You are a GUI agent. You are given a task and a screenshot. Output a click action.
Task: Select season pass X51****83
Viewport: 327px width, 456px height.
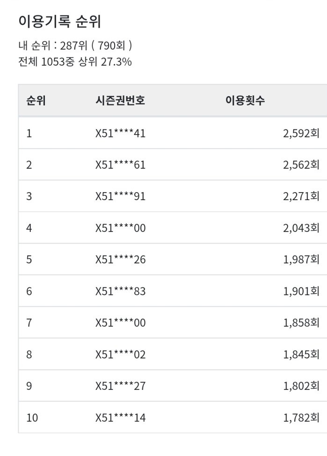[121, 291]
